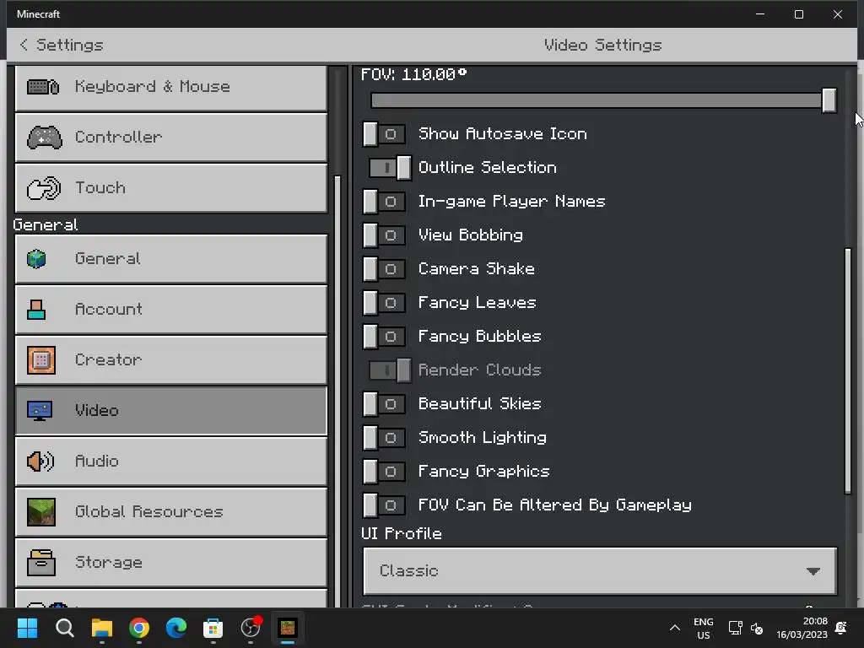864x648 pixels.
Task: Show hidden system tray icons
Action: coord(674,628)
